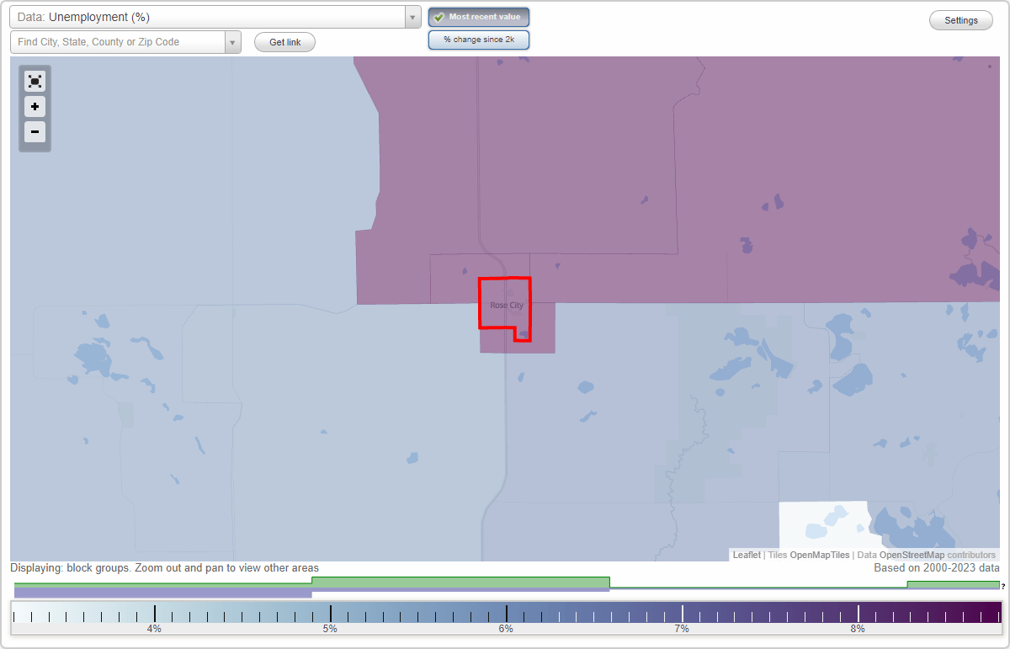
Task: Switch to the % change since 2k view
Action: 478,39
